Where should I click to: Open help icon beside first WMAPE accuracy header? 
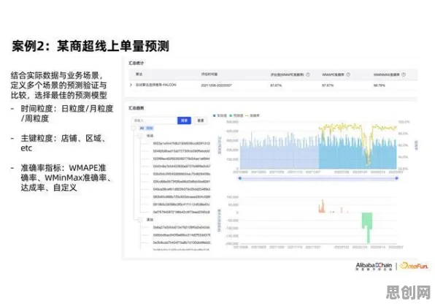(308, 74)
